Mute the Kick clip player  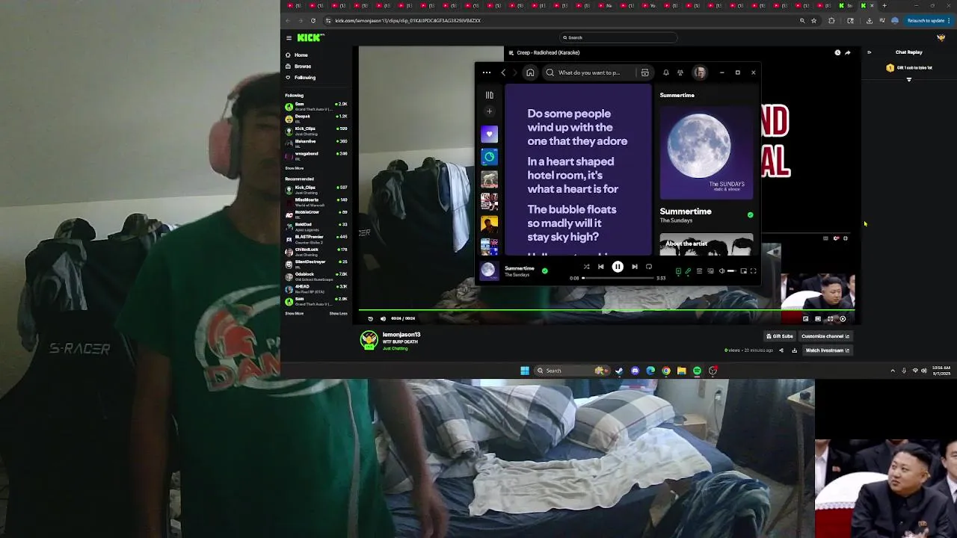tap(383, 318)
